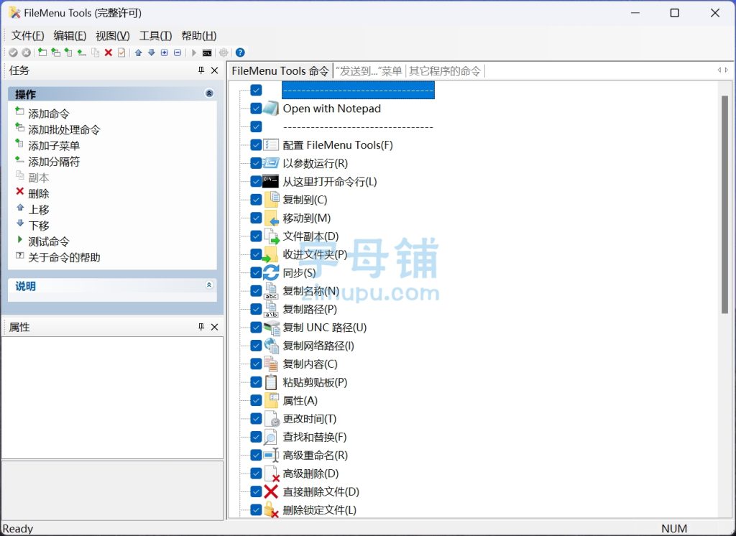Image resolution: width=736 pixels, height=536 pixels.
Task: Click the notepad icon of Open with Notepad
Action: coord(271,108)
